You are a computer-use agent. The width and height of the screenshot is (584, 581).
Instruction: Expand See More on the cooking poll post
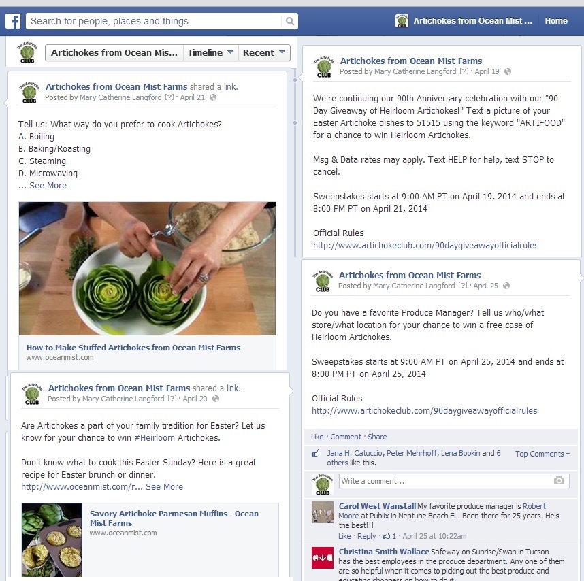[x=48, y=185]
